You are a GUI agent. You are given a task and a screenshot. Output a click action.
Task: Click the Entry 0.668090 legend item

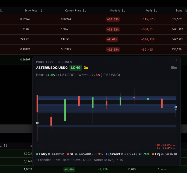pos(50,154)
